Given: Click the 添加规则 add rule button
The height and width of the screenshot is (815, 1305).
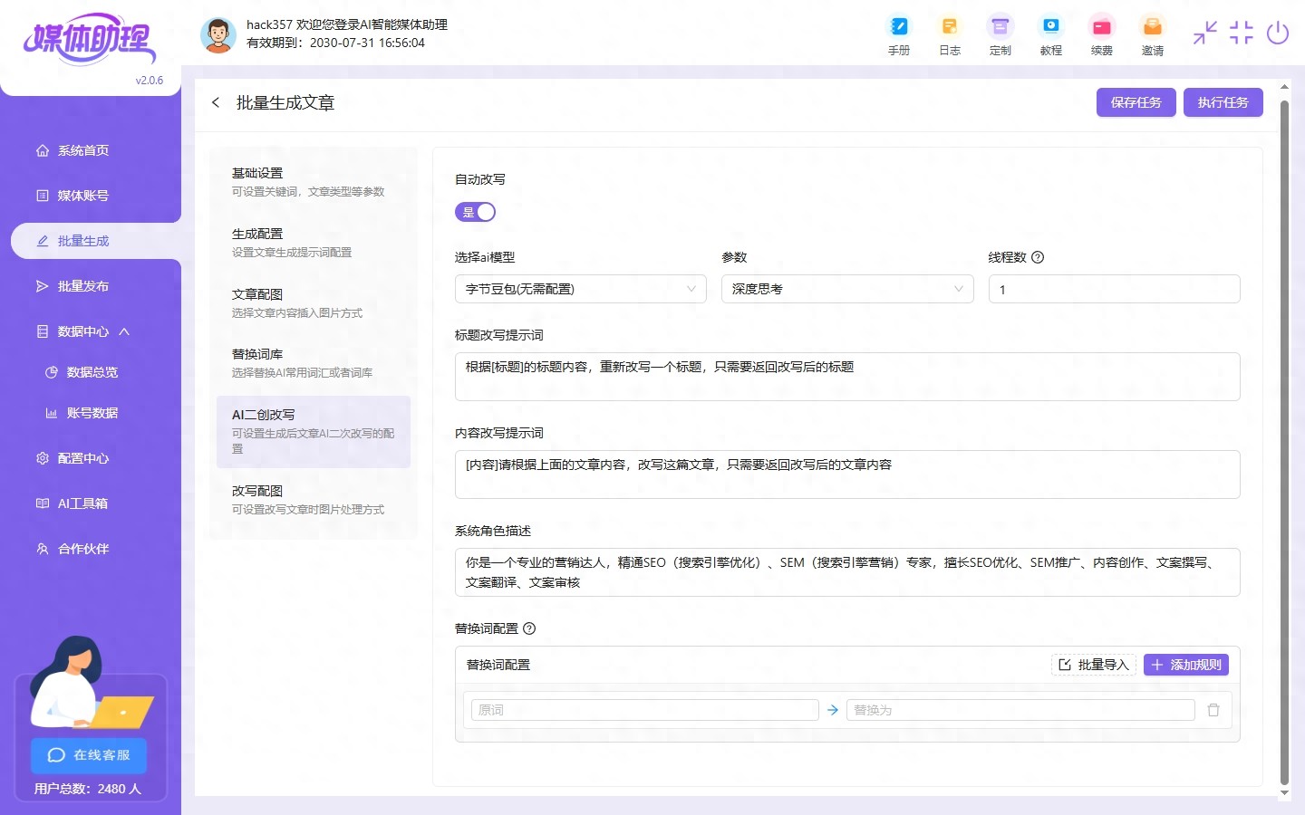Looking at the screenshot, I should pos(1185,664).
